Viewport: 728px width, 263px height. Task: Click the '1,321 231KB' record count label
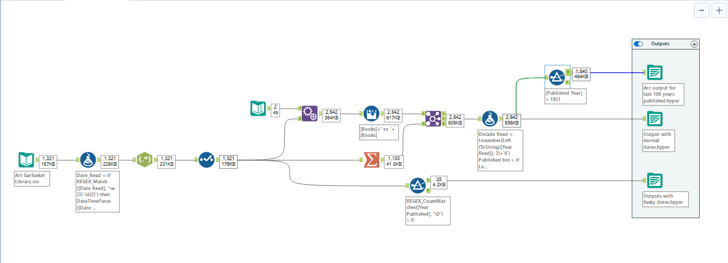[x=166, y=161]
